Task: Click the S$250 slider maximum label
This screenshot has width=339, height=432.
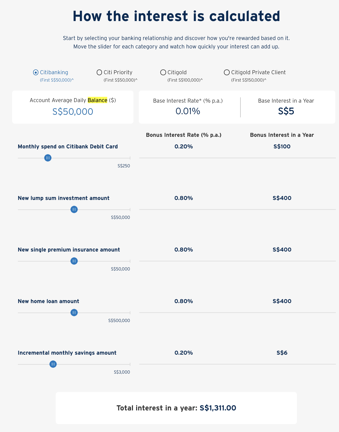Action: (x=124, y=166)
